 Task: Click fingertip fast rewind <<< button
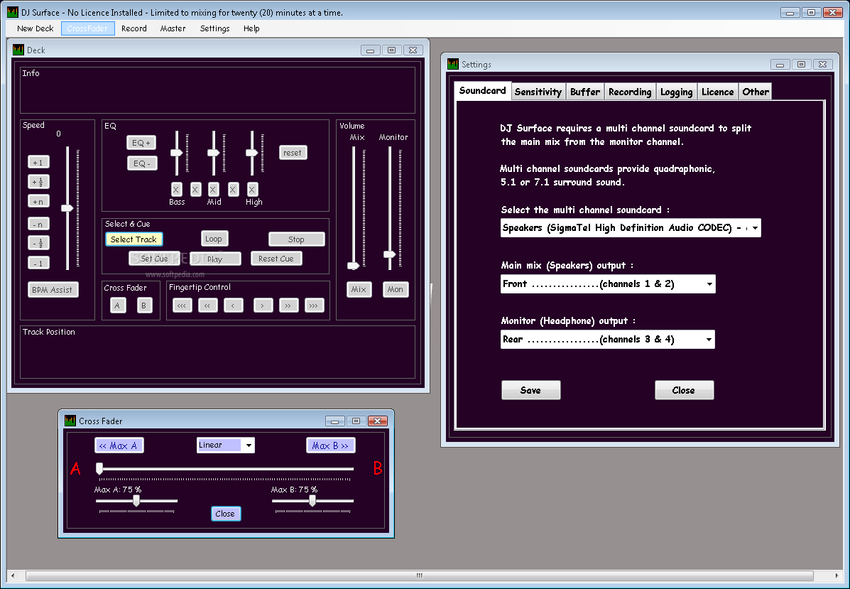pos(182,306)
